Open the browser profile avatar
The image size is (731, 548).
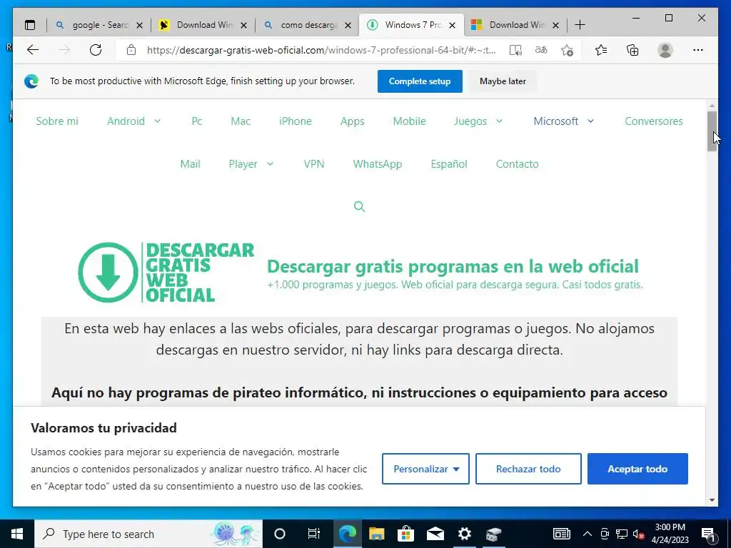click(665, 50)
